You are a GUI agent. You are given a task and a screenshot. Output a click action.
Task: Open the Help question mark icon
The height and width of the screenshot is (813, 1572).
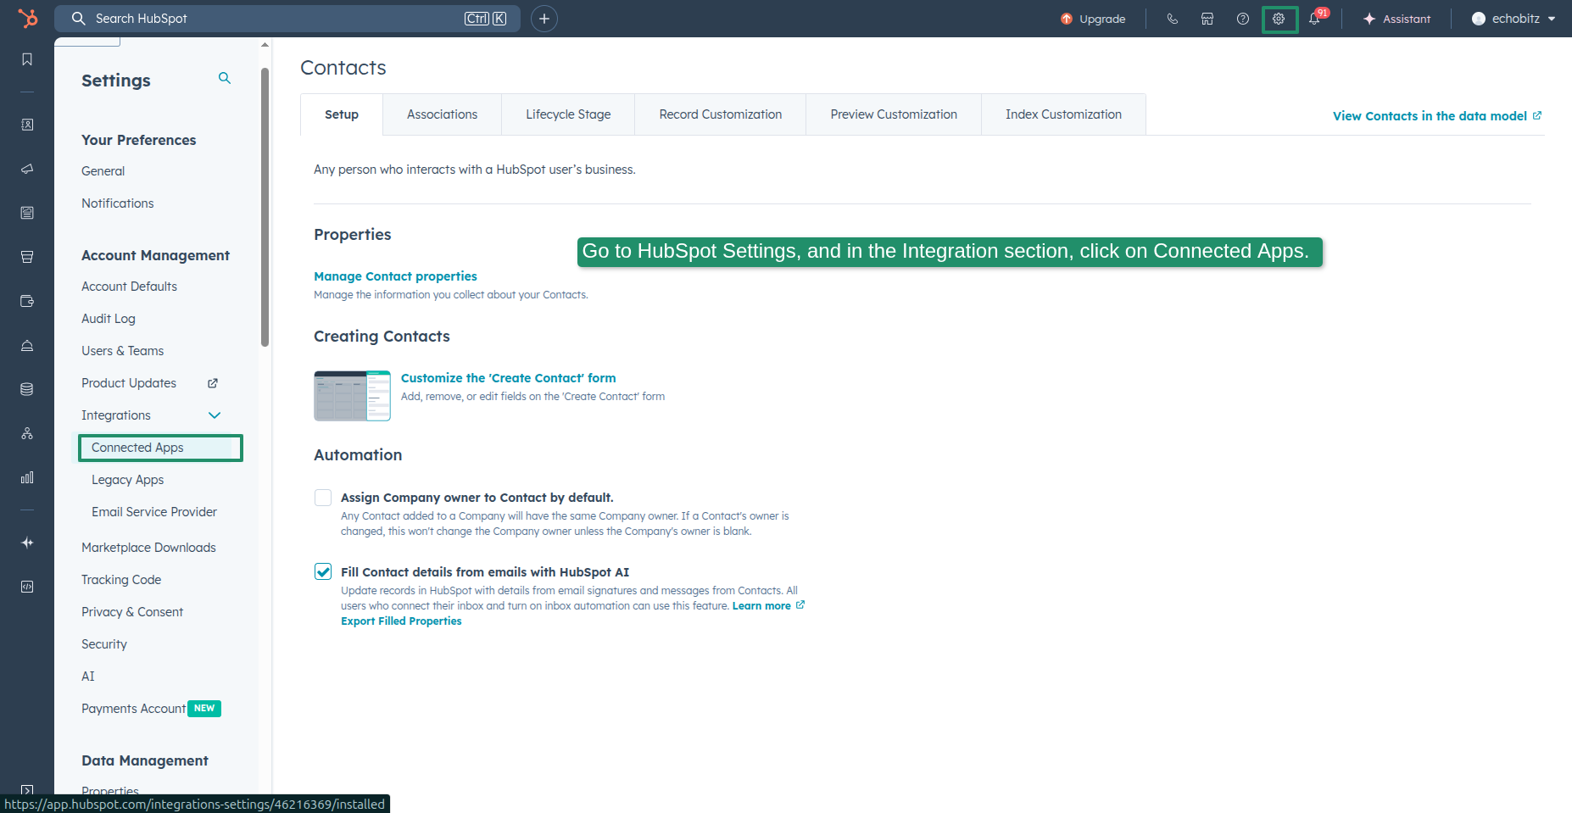(x=1243, y=18)
